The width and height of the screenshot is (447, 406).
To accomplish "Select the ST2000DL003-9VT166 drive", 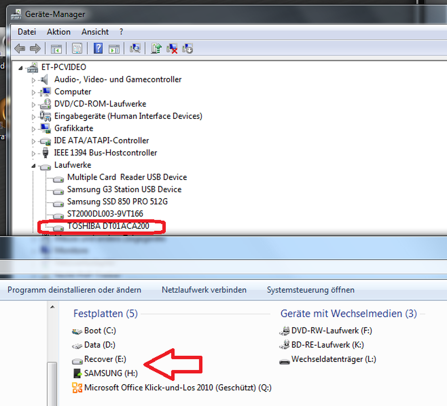I will 105,214.
